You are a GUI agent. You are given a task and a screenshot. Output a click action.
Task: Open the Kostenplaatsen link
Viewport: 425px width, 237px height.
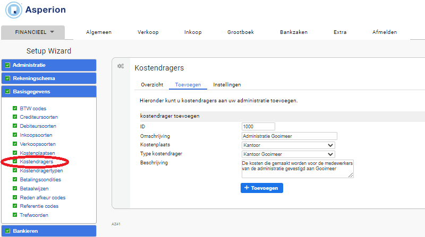37,153
